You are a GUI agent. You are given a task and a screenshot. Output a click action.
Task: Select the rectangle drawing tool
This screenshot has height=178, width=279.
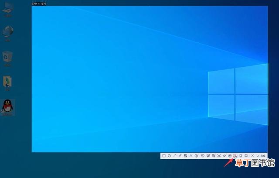[x=164, y=156]
